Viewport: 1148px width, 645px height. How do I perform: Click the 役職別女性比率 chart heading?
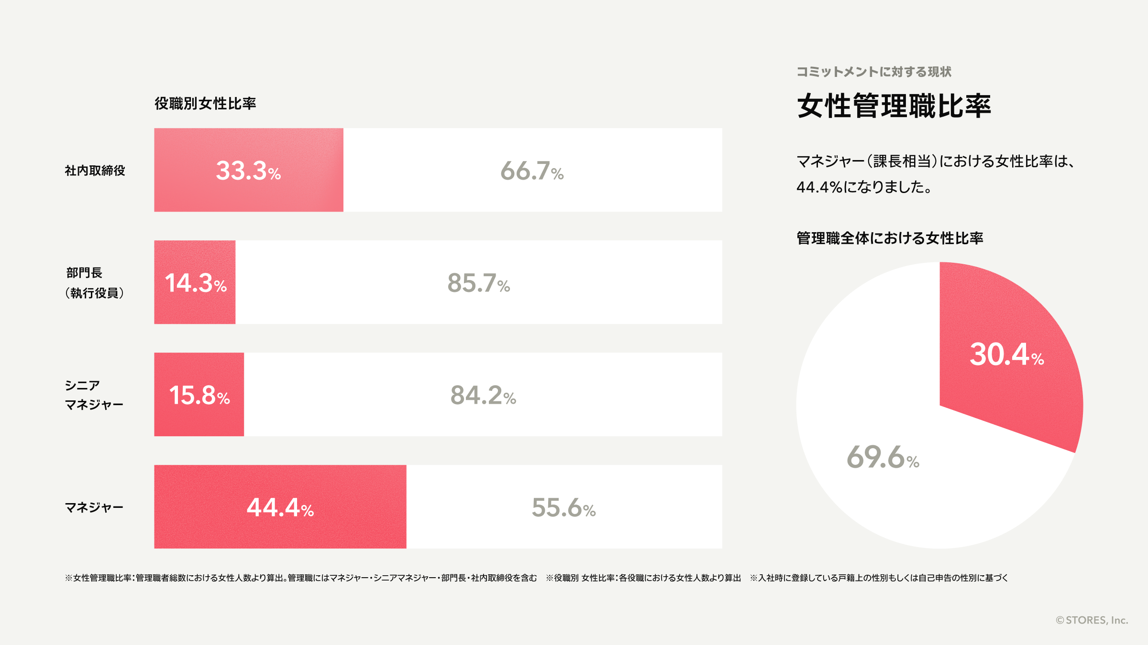tap(205, 103)
